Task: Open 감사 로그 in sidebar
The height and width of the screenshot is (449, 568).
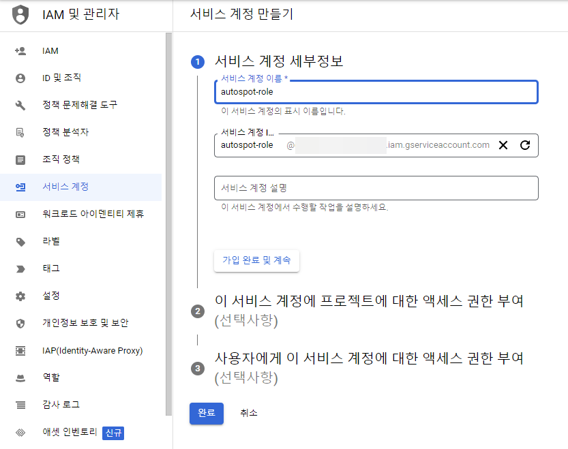Action: (x=61, y=405)
